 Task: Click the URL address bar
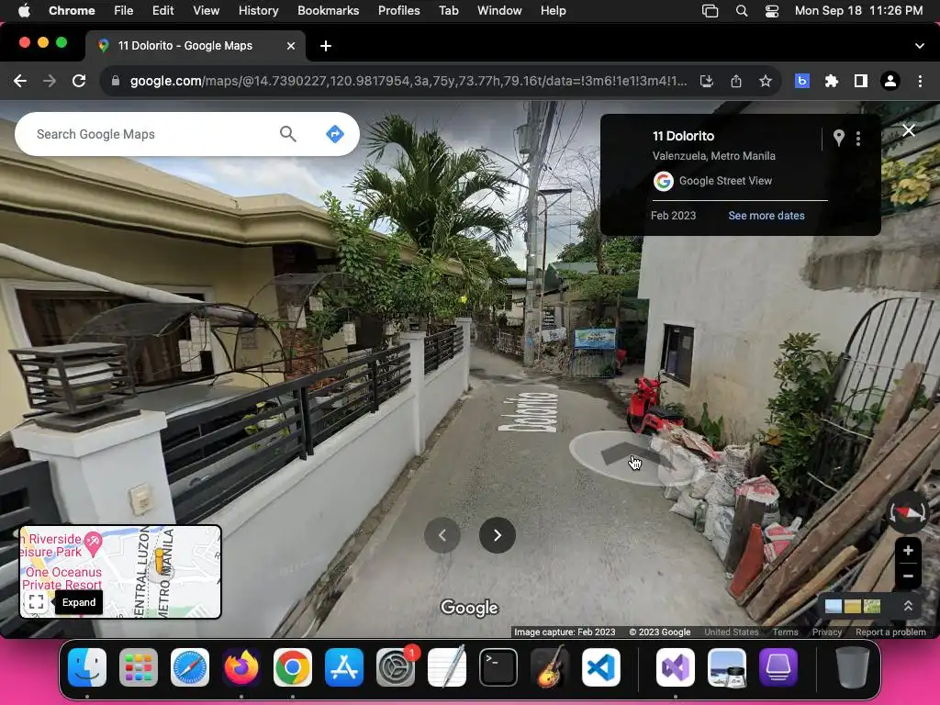tap(408, 81)
